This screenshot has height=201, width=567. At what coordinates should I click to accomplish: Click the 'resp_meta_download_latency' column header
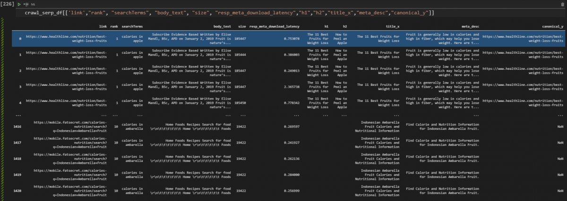pos(275,27)
